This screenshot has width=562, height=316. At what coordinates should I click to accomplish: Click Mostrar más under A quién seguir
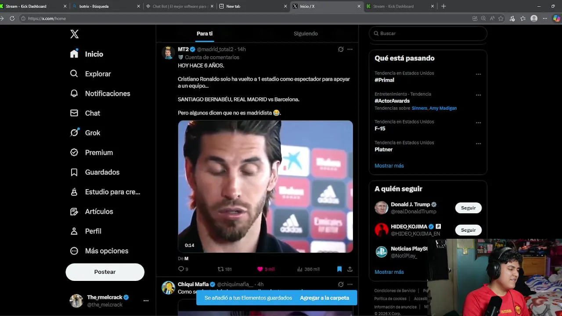pos(389,272)
